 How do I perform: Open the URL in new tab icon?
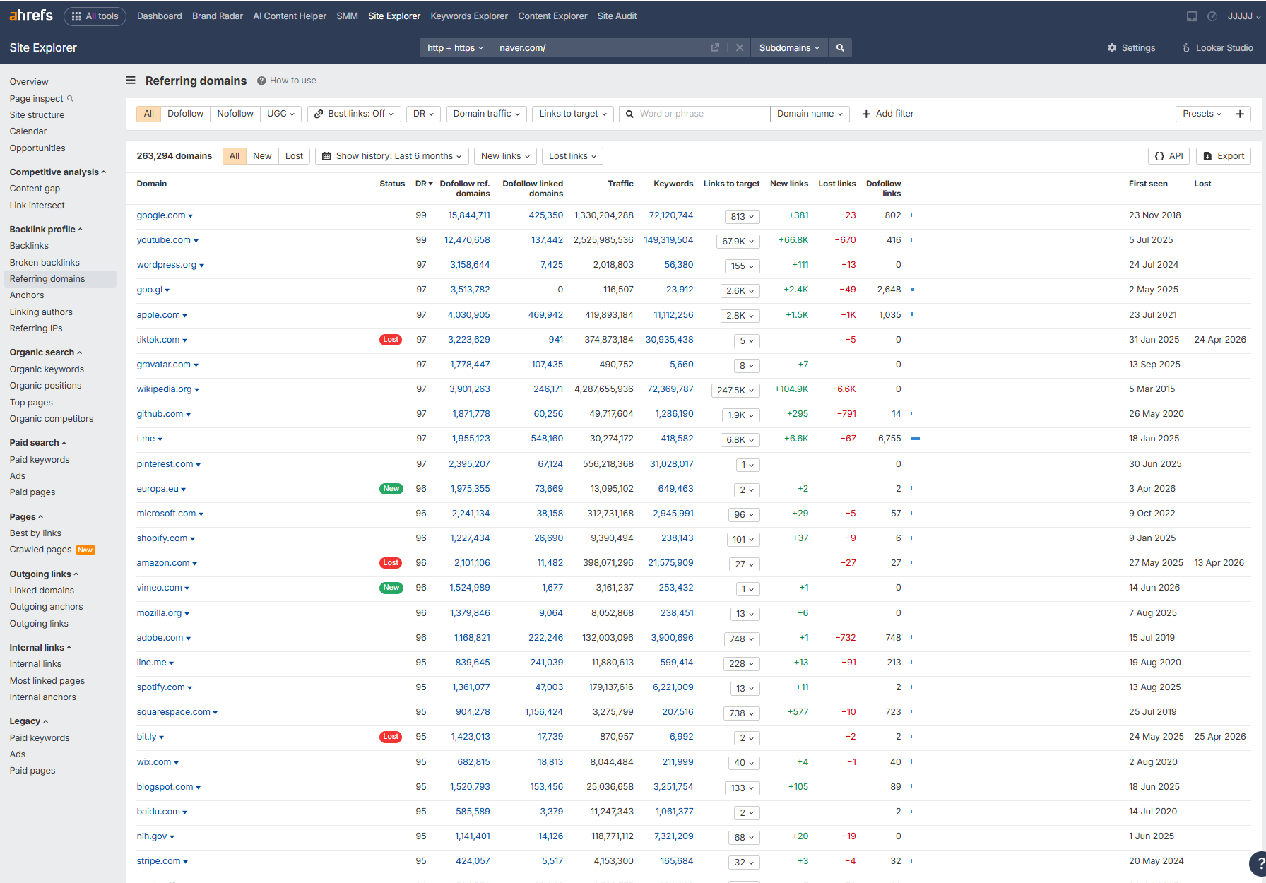[715, 48]
